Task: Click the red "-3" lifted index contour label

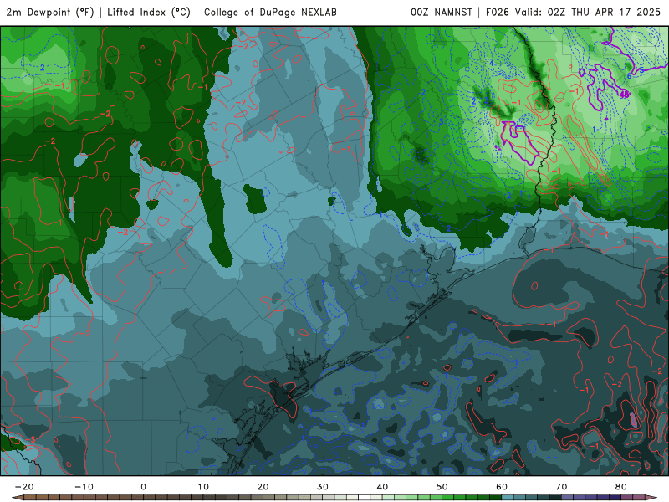Action: (x=30, y=440)
